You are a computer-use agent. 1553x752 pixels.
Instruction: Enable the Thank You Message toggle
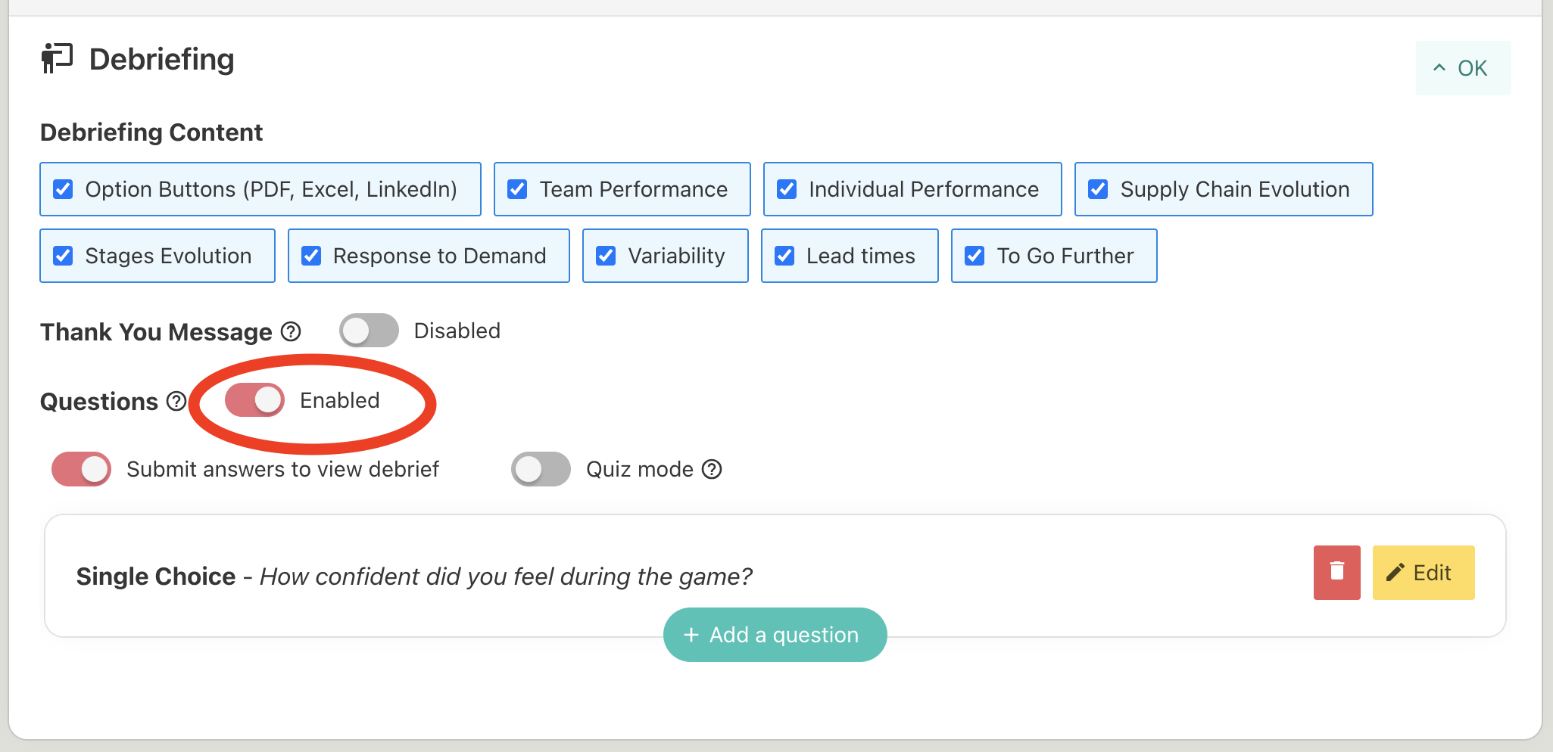click(369, 331)
